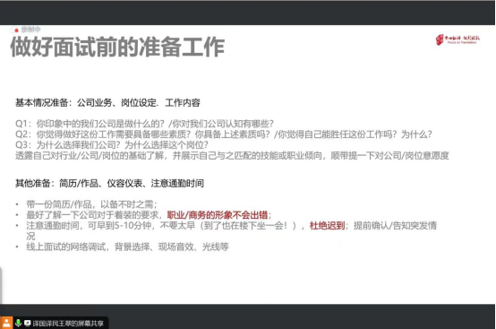The height and width of the screenshot is (329, 496).
Task: Click the bullet 带一份简历/作品
Action: coord(91,204)
